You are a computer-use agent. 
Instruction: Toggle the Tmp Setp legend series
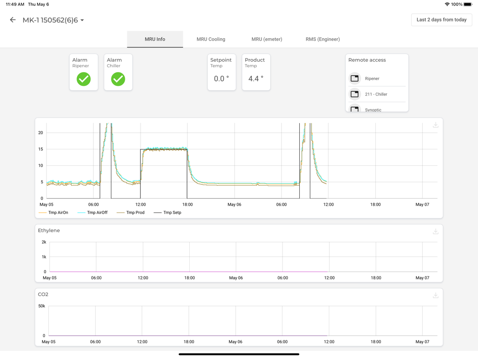(167, 212)
